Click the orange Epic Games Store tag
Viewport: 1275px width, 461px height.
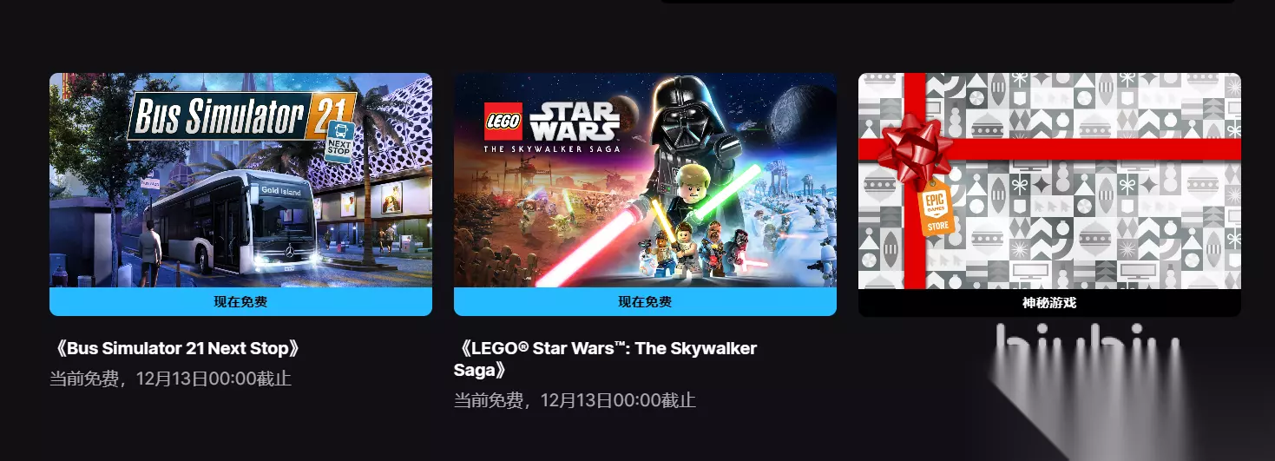click(x=937, y=209)
